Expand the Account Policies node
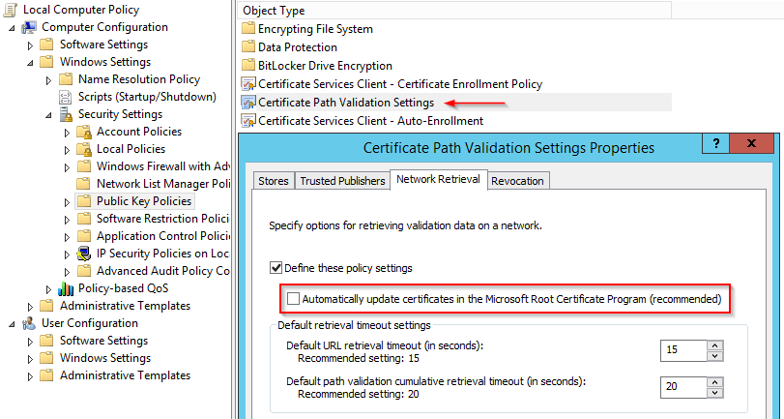784x419 pixels. 67,132
